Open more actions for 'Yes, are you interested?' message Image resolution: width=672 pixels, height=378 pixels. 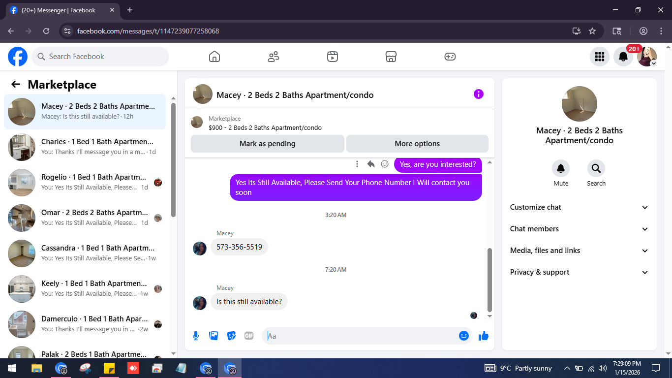(x=357, y=164)
